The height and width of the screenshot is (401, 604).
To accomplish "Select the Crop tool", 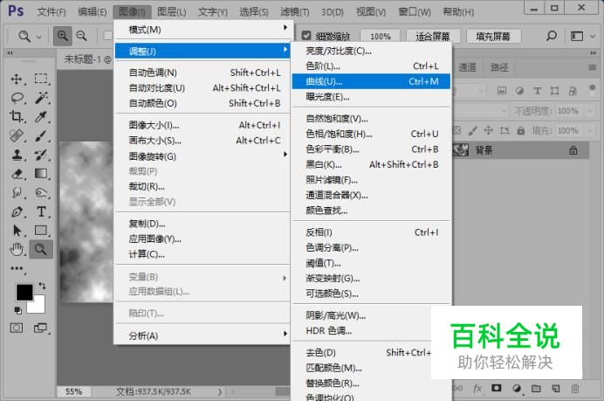I will 17,116.
